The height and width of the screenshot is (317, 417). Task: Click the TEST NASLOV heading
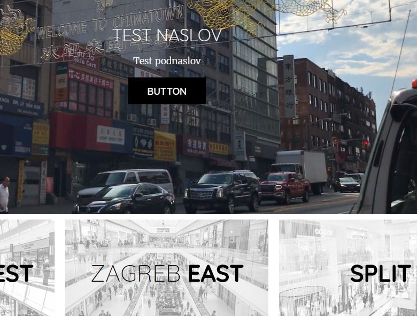coord(167,35)
